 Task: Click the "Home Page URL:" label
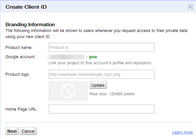point(22,109)
